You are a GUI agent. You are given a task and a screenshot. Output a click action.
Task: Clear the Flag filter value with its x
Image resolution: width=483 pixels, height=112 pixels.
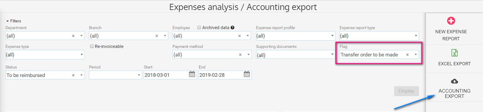[407, 55]
